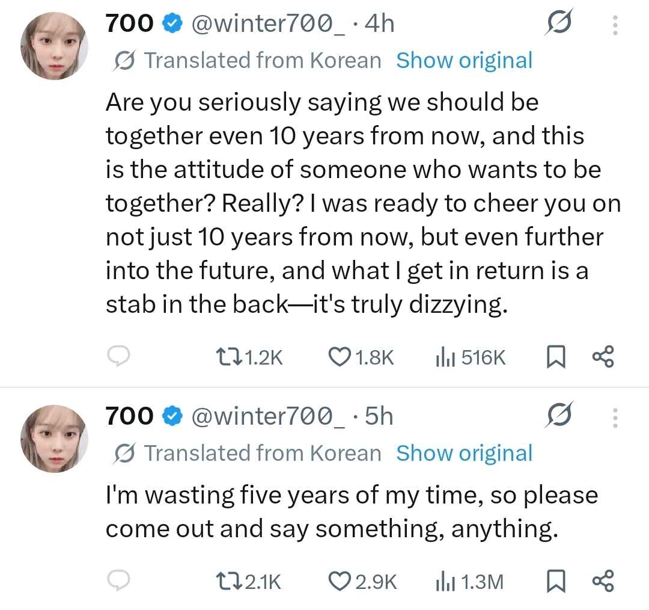This screenshot has width=649, height=610.
Task: Share the first tweet
Action: [x=603, y=357]
